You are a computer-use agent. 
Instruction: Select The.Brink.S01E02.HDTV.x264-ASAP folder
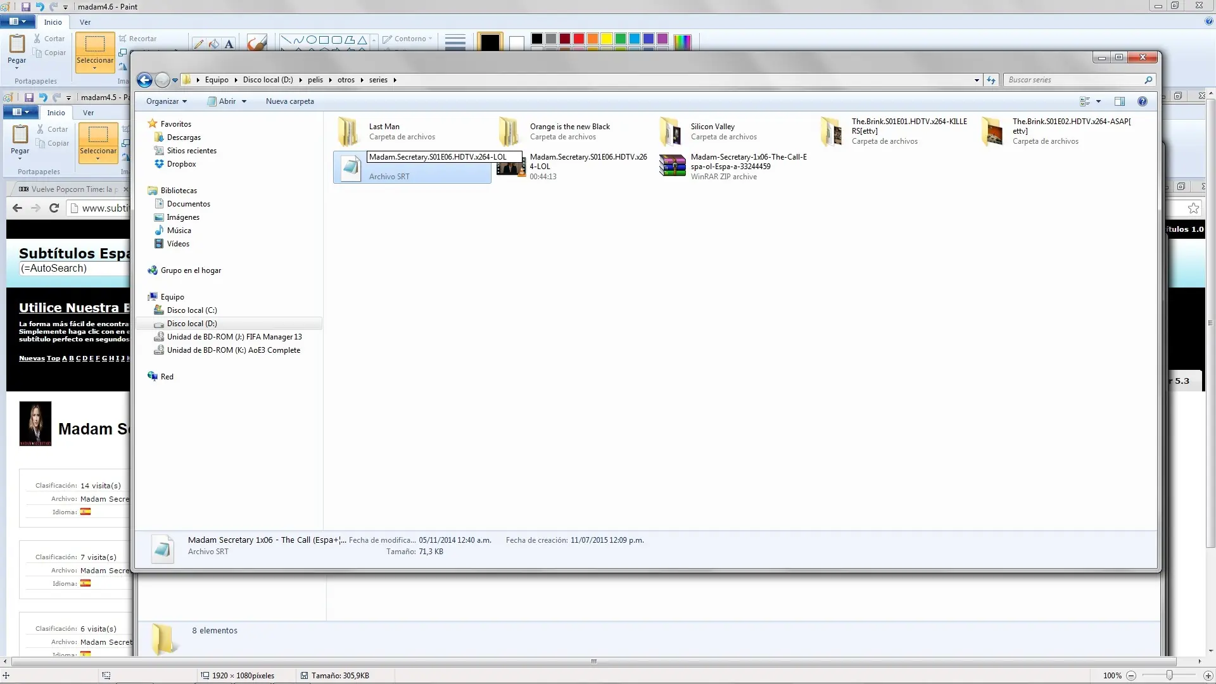[x=1054, y=132]
